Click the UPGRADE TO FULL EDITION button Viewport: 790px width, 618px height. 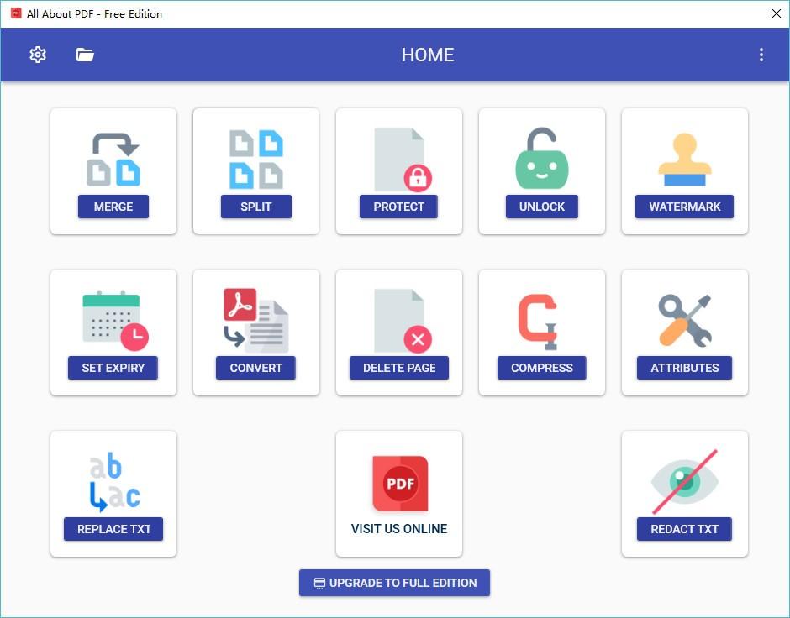pos(394,583)
